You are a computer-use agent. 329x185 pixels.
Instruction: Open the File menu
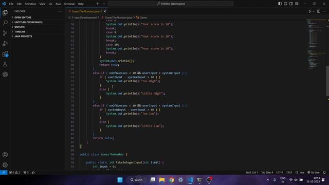click(x=11, y=4)
